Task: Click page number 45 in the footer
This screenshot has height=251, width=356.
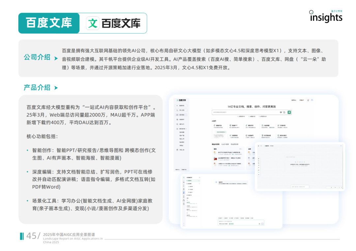Action: 31,236
